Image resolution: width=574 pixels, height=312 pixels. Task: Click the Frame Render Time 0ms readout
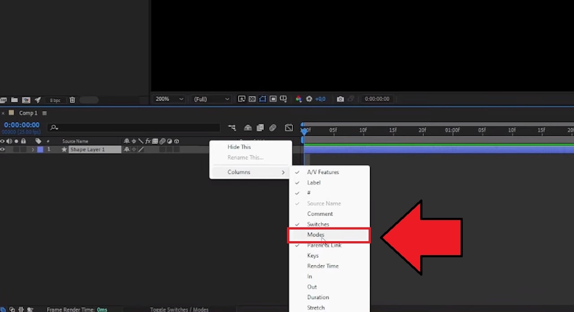(77, 309)
